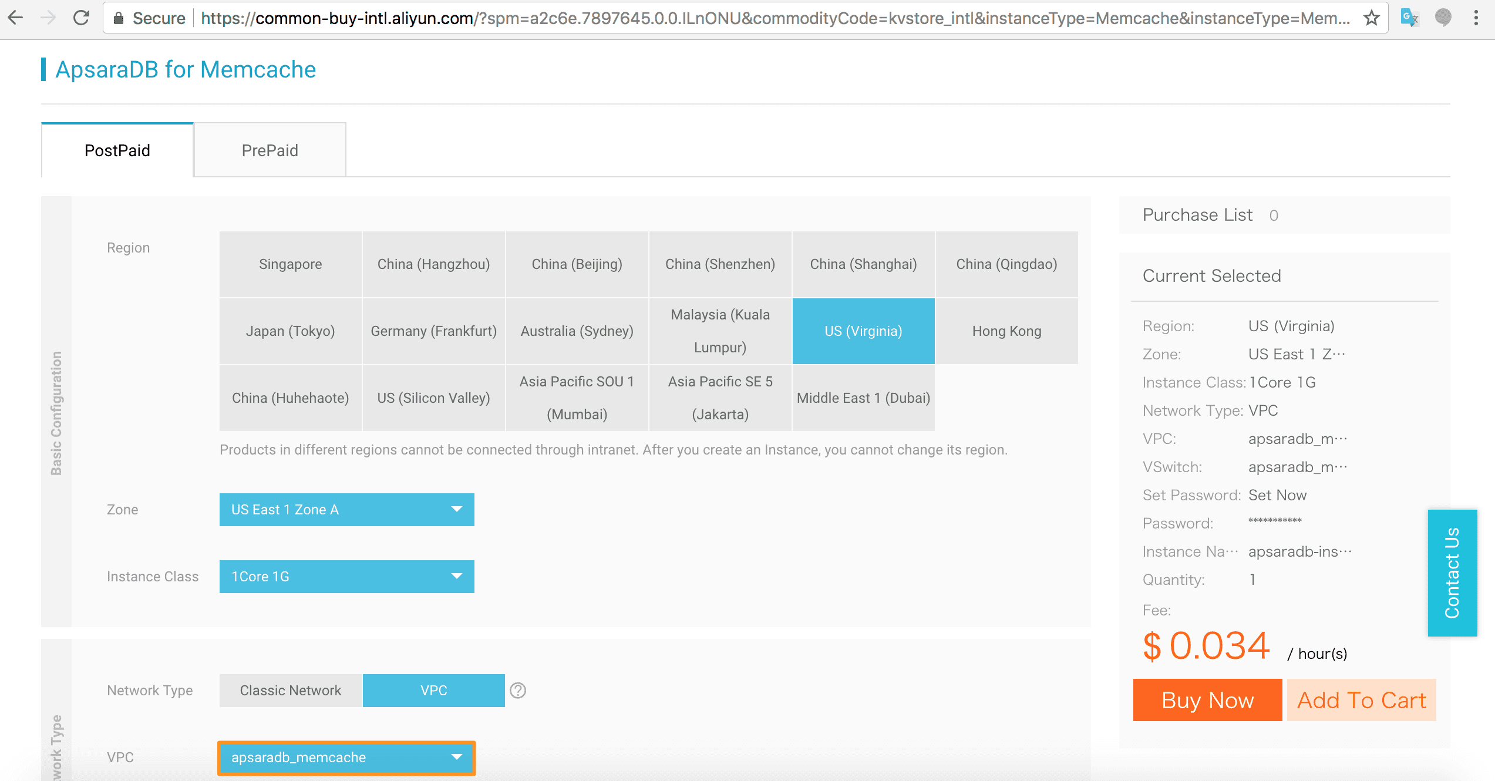Bookmark page with star icon
Viewport: 1495px width, 781px height.
click(1371, 18)
